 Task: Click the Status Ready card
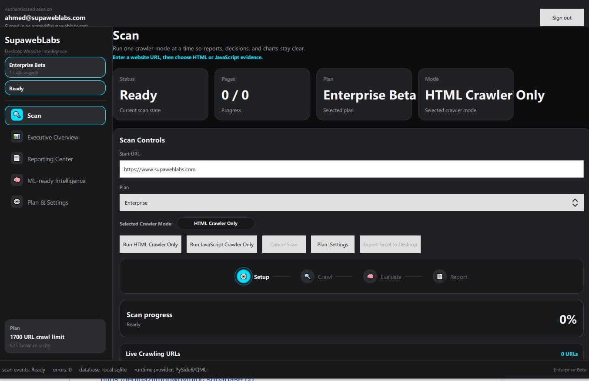coord(161,94)
